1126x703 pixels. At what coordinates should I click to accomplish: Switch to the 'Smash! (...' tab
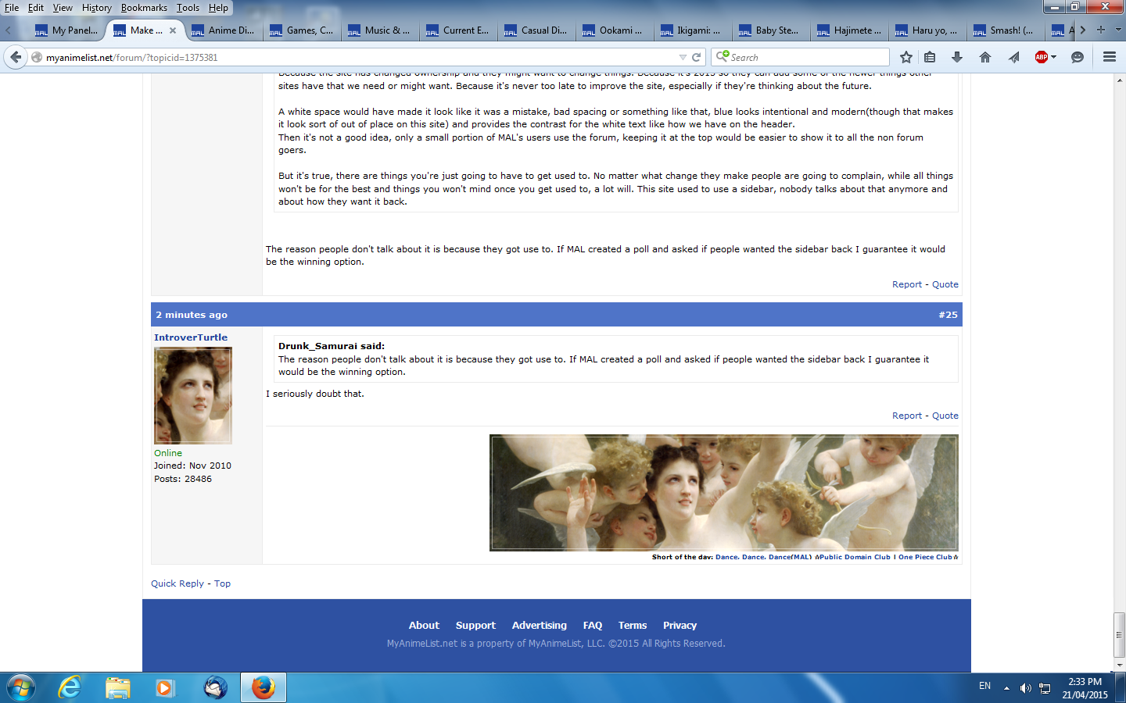(x=1005, y=30)
